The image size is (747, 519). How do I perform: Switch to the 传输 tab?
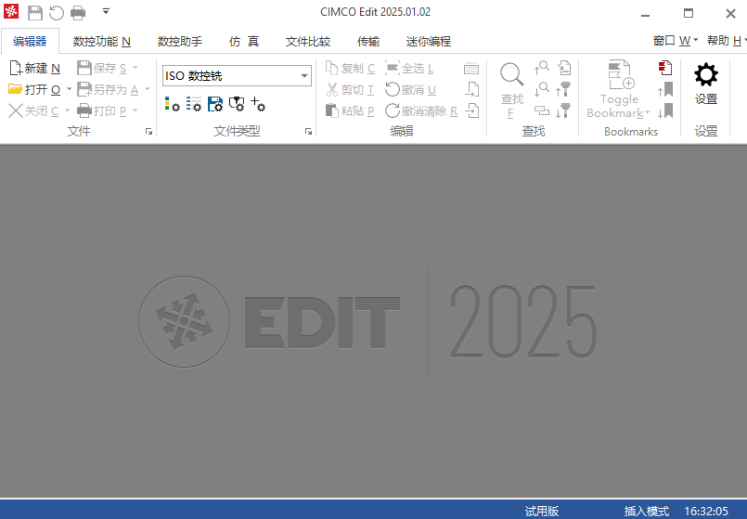click(x=368, y=42)
